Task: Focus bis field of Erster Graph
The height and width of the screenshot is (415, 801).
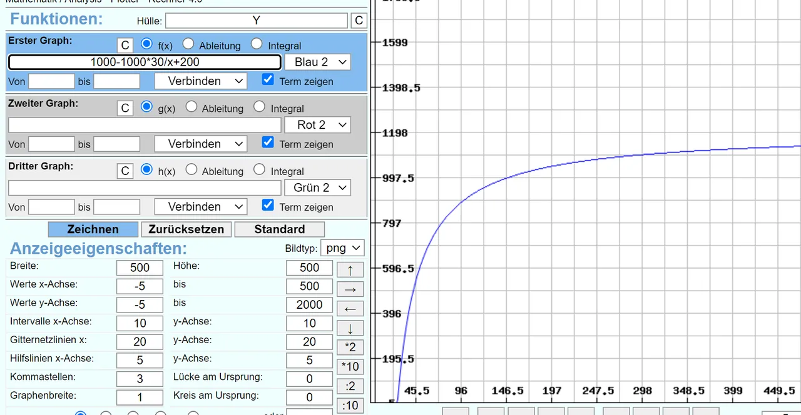Action: click(117, 81)
